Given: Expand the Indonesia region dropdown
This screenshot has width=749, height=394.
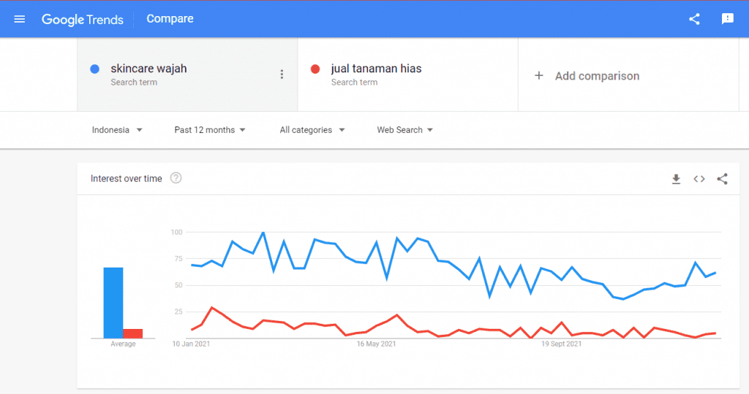Looking at the screenshot, I should point(117,130).
